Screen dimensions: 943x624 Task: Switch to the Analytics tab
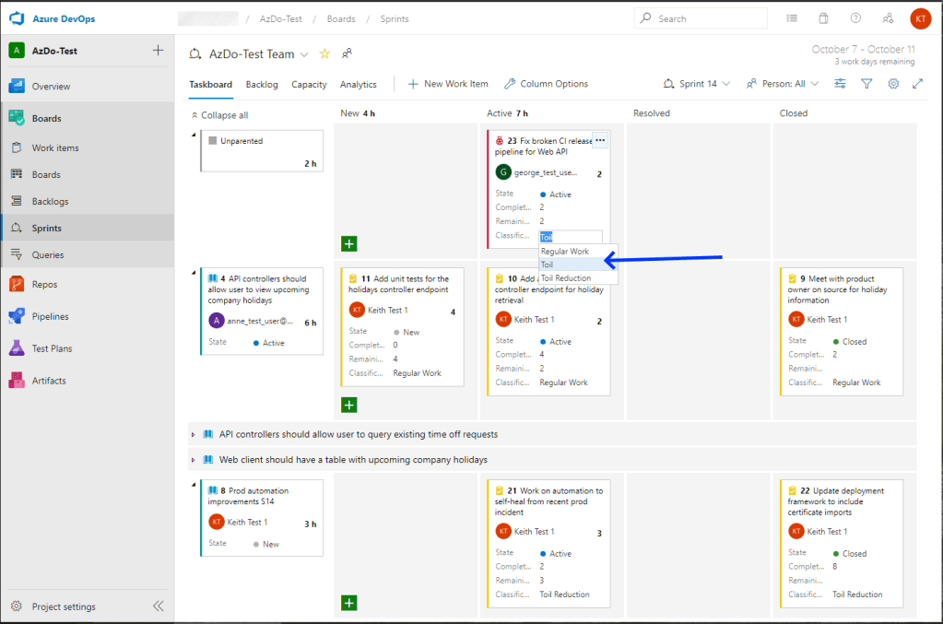358,85
